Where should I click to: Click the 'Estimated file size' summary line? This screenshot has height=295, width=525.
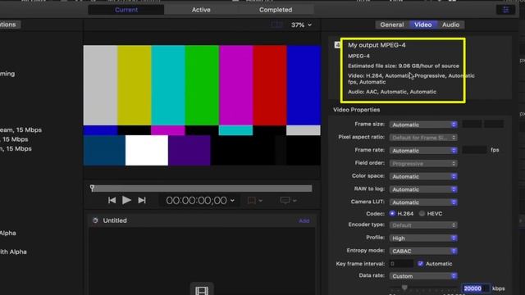tap(404, 66)
